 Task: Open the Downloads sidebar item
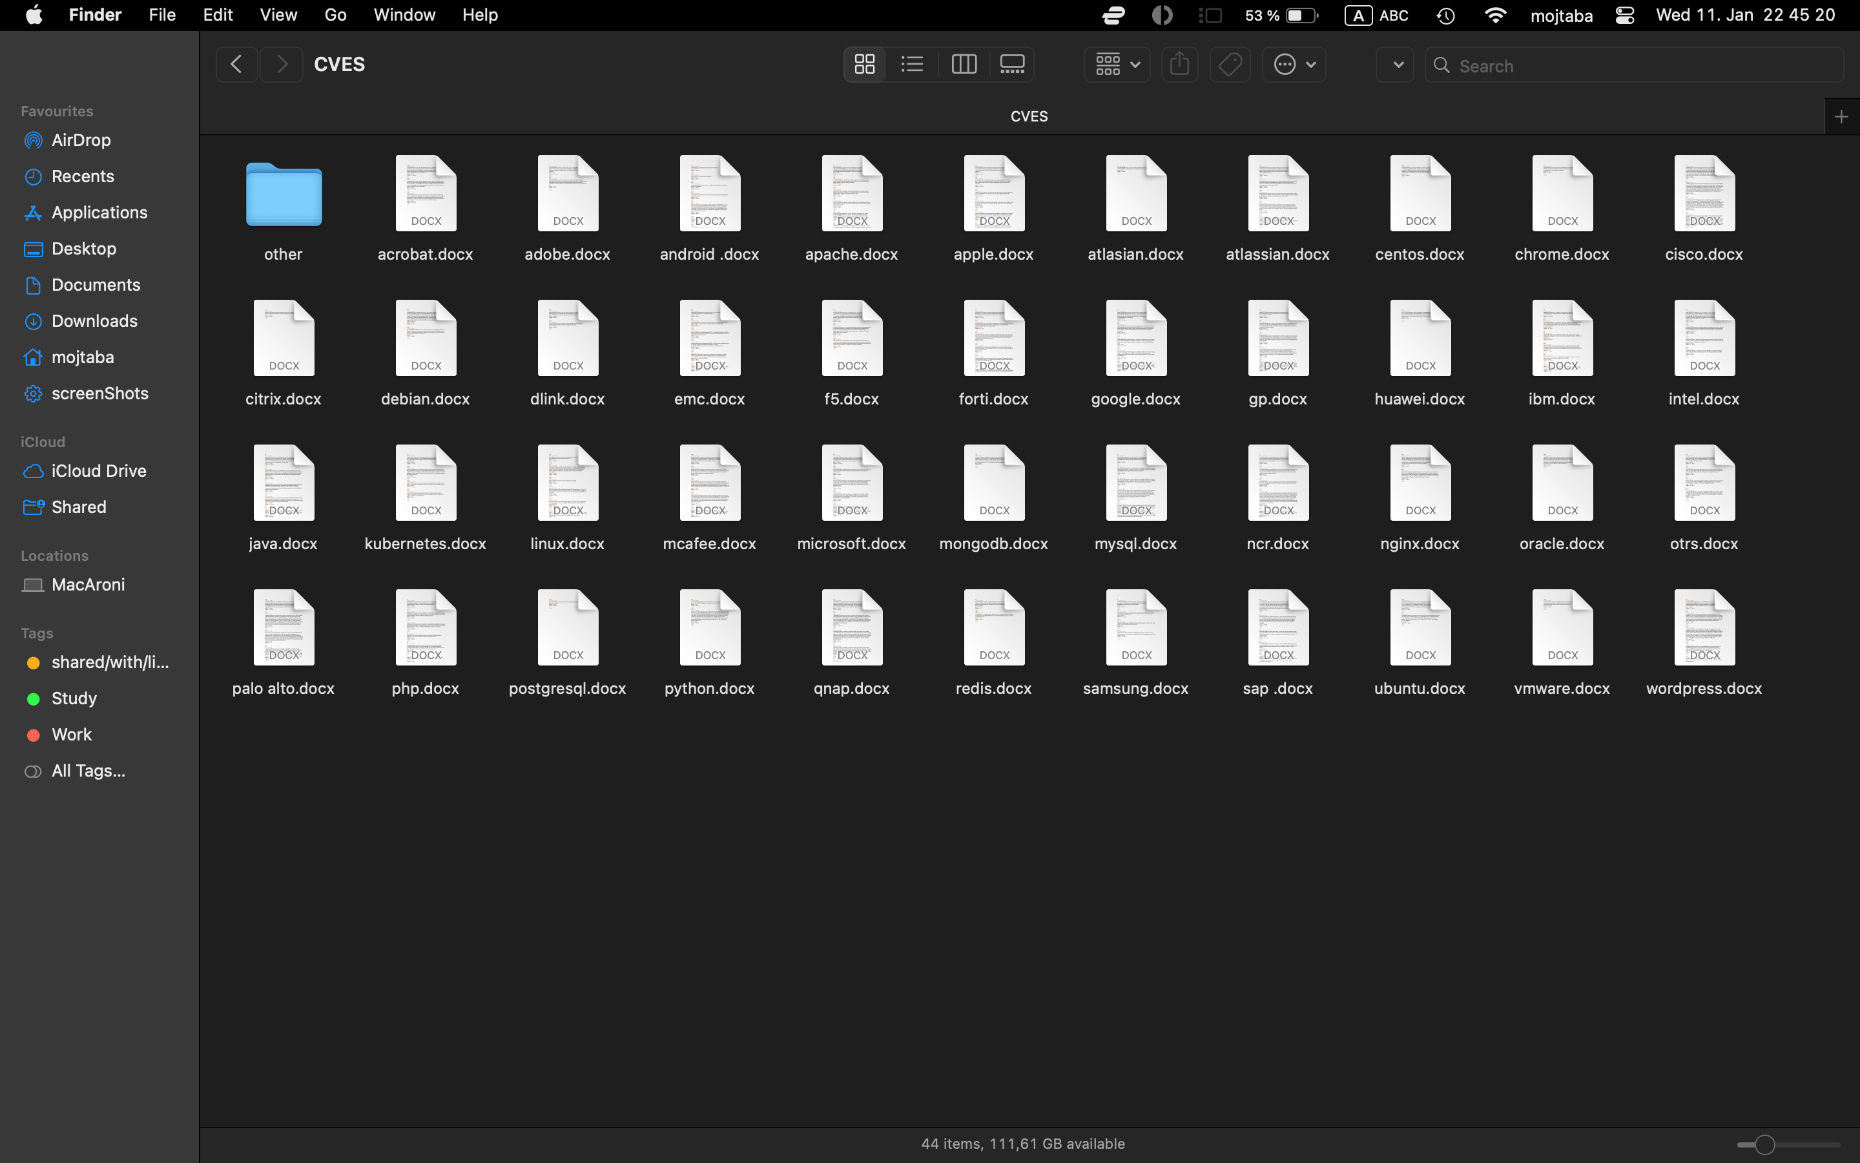[x=94, y=320]
